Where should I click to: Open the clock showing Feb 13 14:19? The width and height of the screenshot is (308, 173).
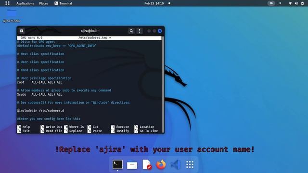coord(154,3)
